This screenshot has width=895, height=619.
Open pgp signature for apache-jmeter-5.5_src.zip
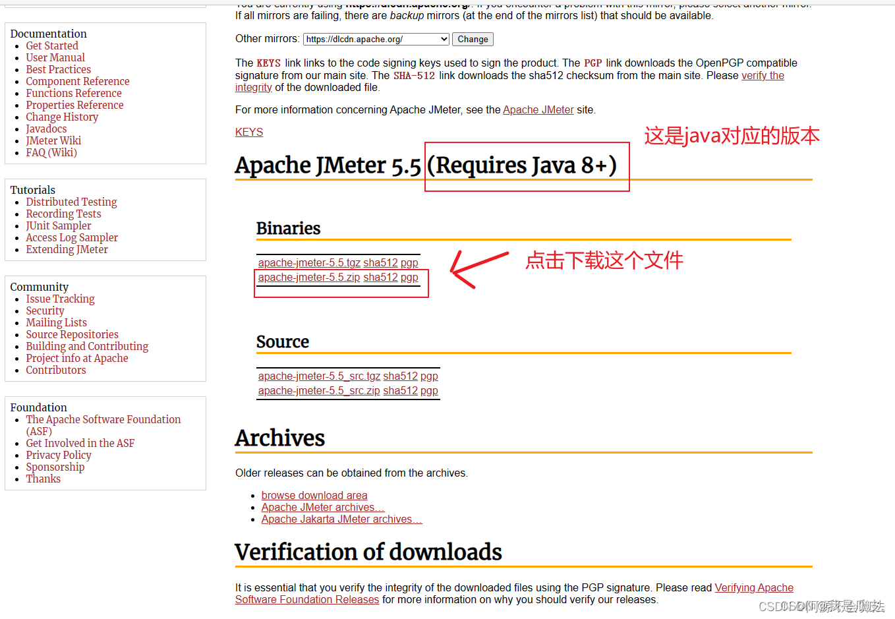429,390
